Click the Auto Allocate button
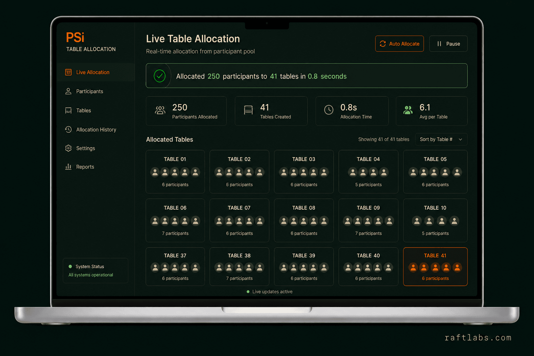The image size is (534, 356). click(x=399, y=44)
